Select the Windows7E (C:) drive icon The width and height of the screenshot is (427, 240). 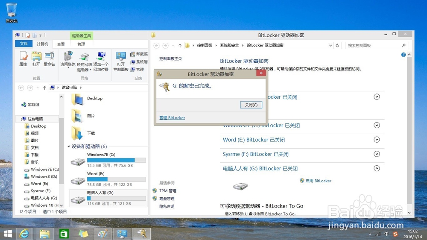tap(78, 162)
